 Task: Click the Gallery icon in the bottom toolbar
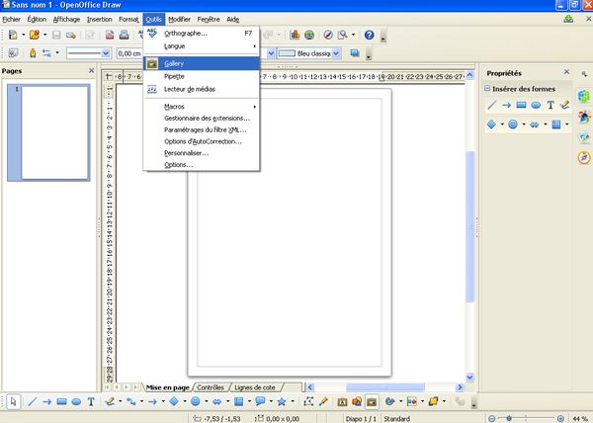(x=372, y=401)
